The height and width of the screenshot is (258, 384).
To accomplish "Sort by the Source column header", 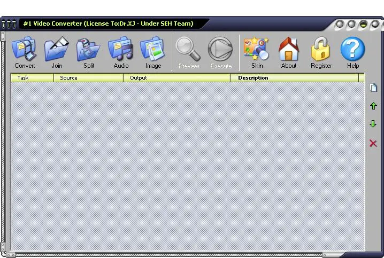I will (x=88, y=78).
